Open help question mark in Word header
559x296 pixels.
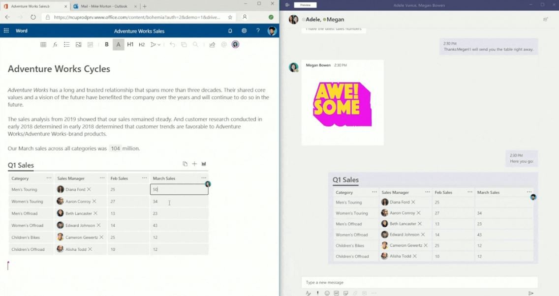click(258, 31)
